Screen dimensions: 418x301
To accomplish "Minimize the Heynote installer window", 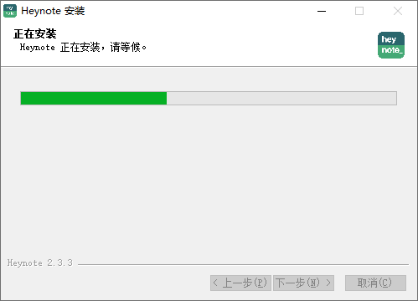I will 322,11.
